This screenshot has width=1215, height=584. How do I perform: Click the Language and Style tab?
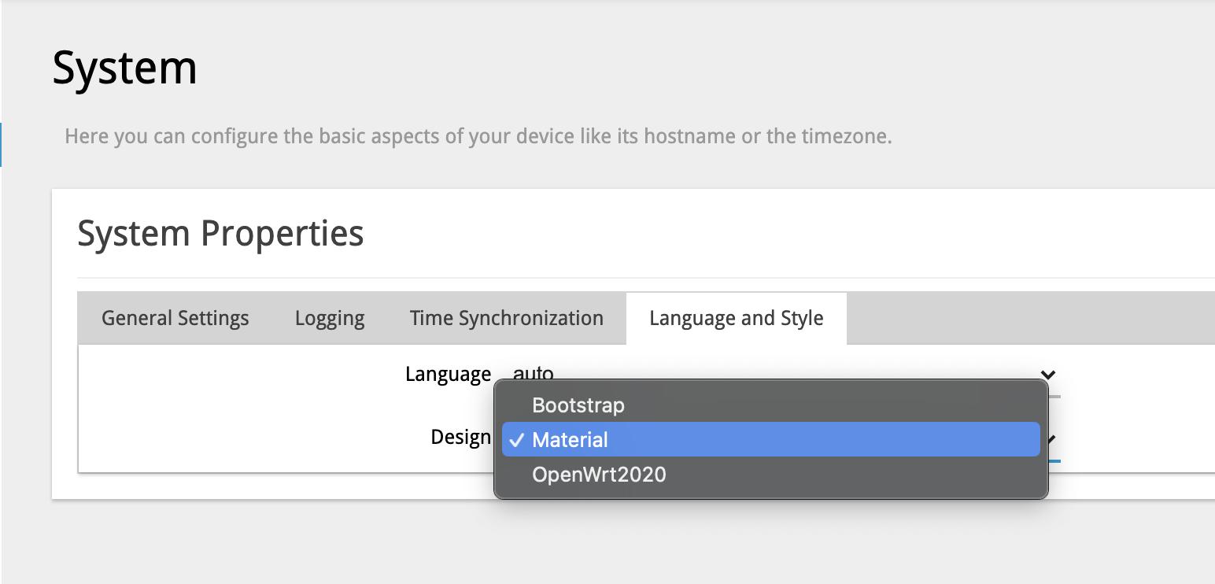(x=735, y=318)
